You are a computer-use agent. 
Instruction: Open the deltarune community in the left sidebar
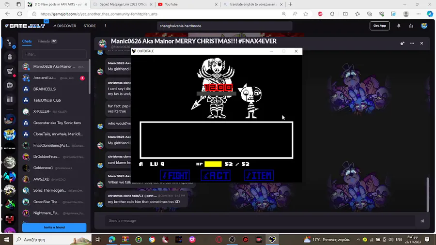click(x=10, y=148)
